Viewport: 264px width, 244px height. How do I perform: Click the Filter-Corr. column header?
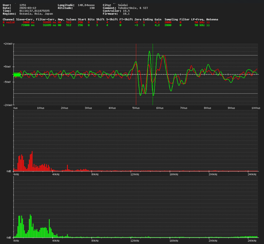46,19
